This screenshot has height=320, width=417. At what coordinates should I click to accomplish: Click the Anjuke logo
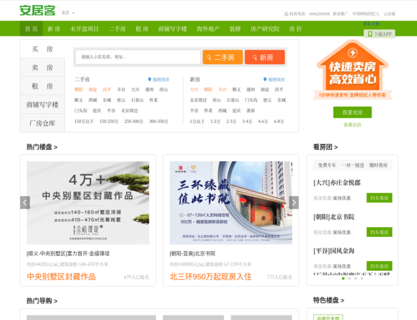pos(37,11)
